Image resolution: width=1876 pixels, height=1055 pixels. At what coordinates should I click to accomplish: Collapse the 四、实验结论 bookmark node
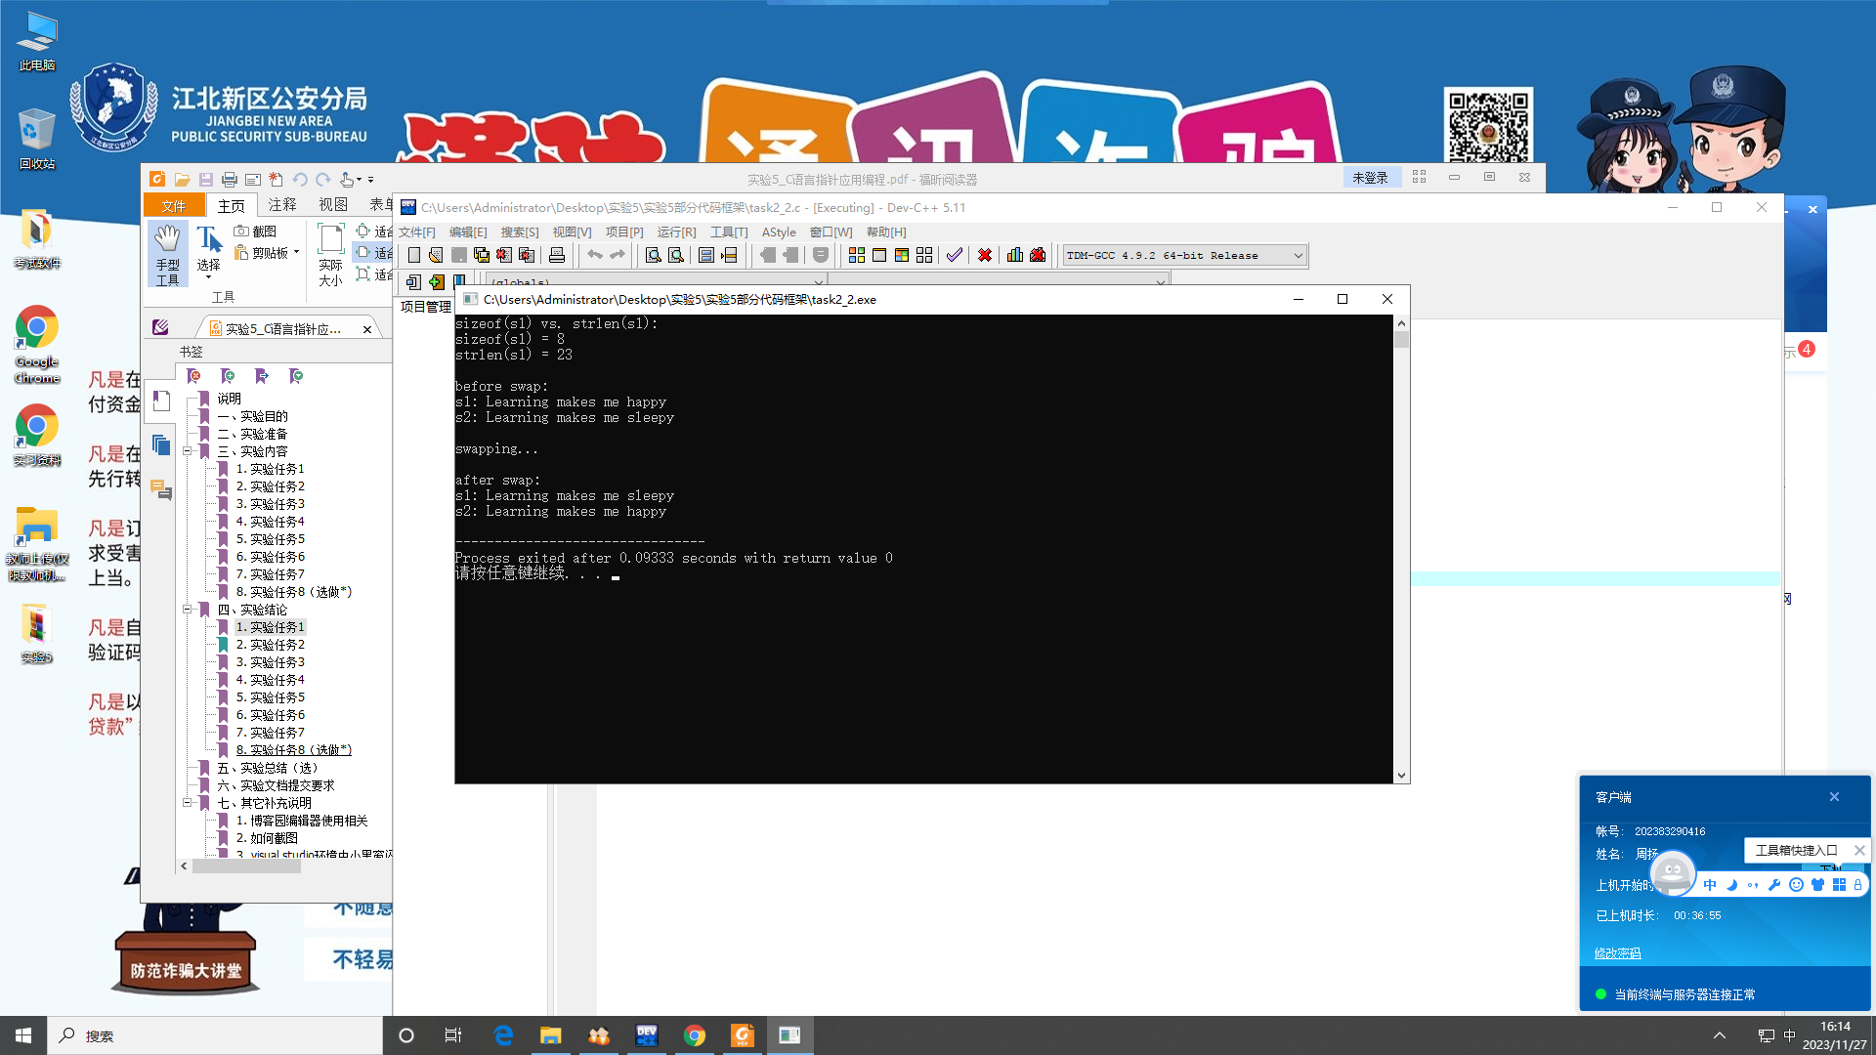click(x=187, y=610)
